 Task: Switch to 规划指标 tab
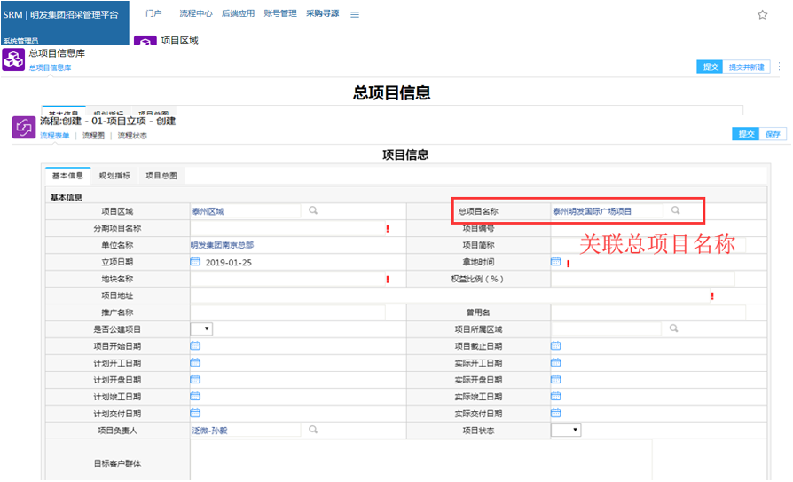coord(114,176)
